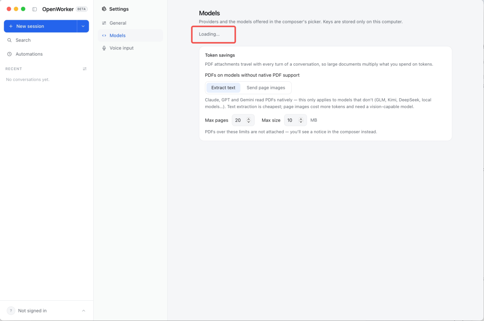Screen dimensions: 484x321
Task: Open the Recent filter sliders icon
Action: click(85, 69)
